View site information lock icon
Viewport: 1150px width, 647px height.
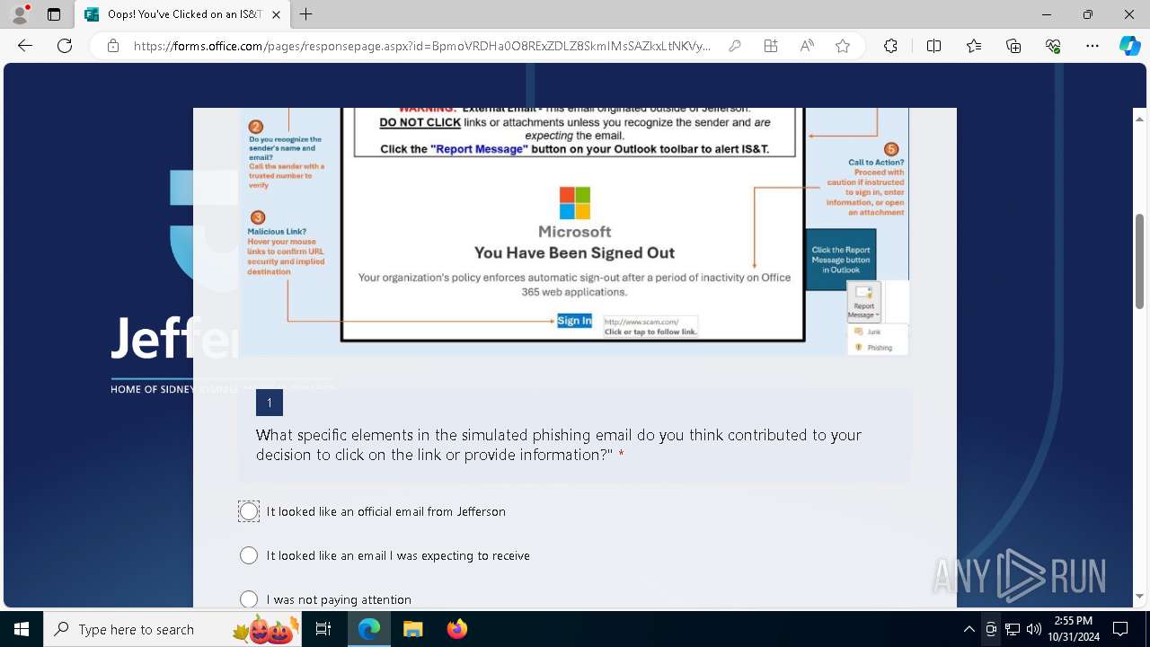113,46
